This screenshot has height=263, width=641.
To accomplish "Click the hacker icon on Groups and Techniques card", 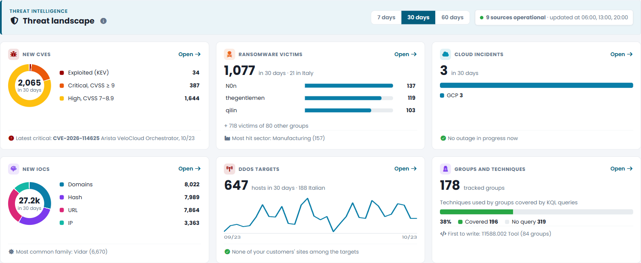I will 446,169.
